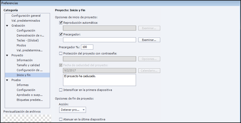Uncheck the Precargador checkbox
Image resolution: width=241 pixels, height=123 pixels.
61,34
